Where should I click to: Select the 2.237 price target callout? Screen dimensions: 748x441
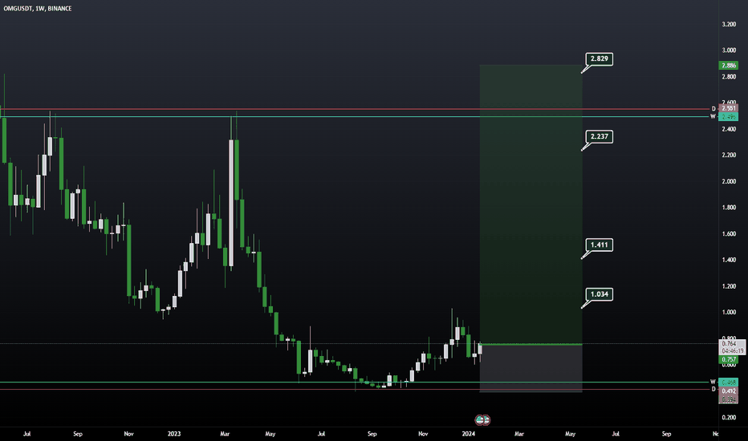point(600,137)
